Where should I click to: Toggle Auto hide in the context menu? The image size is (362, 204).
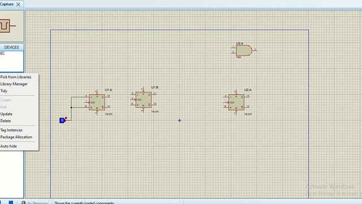click(x=8, y=146)
